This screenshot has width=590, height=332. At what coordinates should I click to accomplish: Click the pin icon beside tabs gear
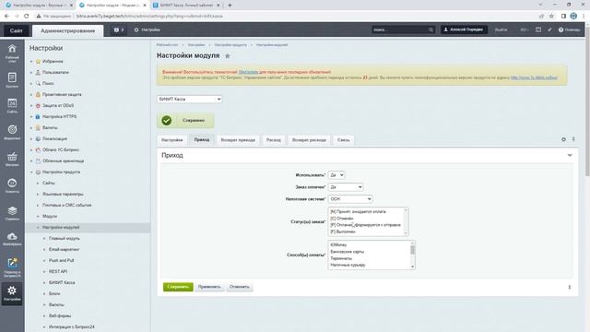(x=573, y=139)
